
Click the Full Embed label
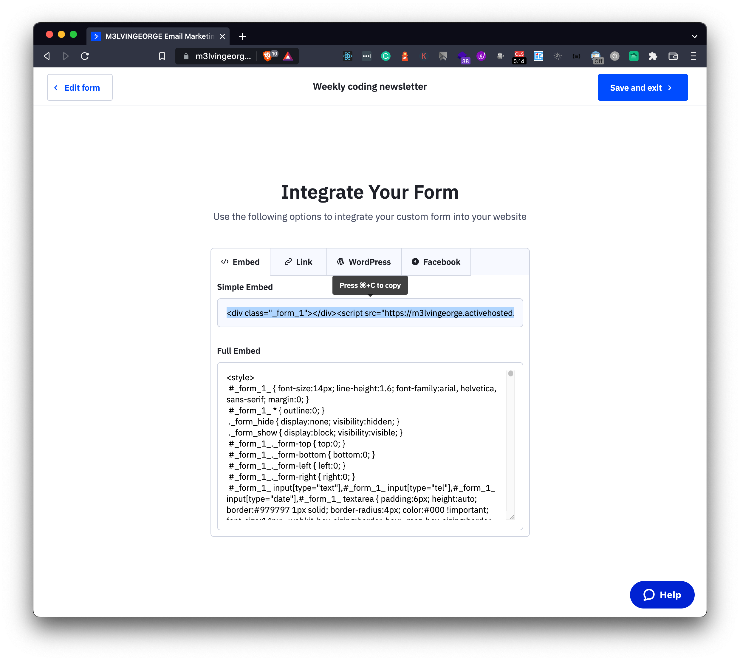click(239, 351)
